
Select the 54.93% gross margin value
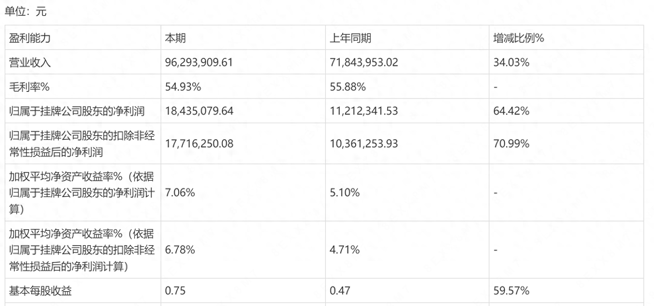(183, 87)
